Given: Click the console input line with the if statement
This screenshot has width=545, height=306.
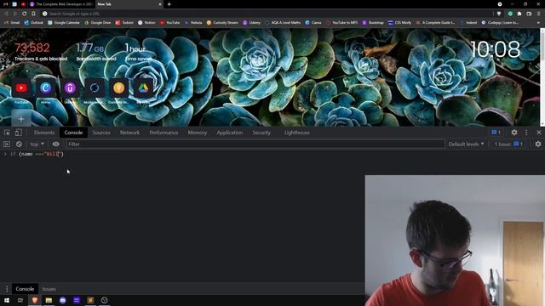Looking at the screenshot, I should click(x=272, y=154).
